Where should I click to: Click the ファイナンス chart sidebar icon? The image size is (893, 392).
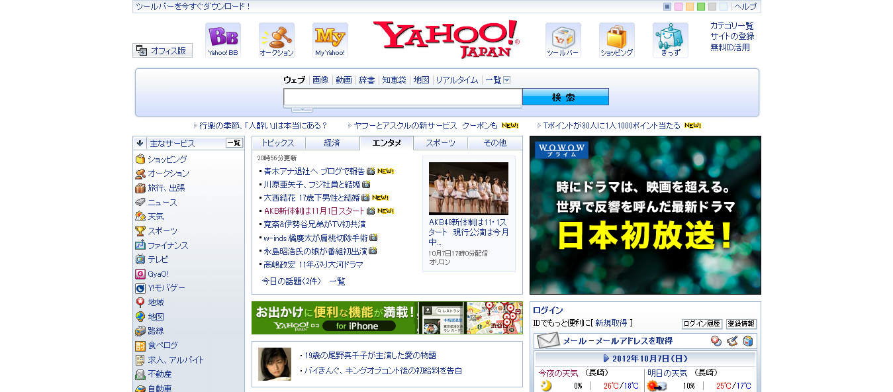click(x=140, y=246)
